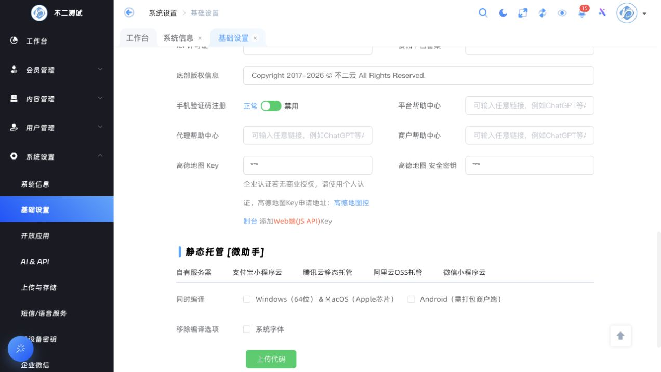Screen dimensions: 661x372
Task: Click the 不二测试 logo icon
Action: (39, 13)
